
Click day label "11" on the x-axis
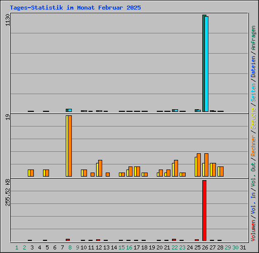pyautogui.click(x=91, y=247)
